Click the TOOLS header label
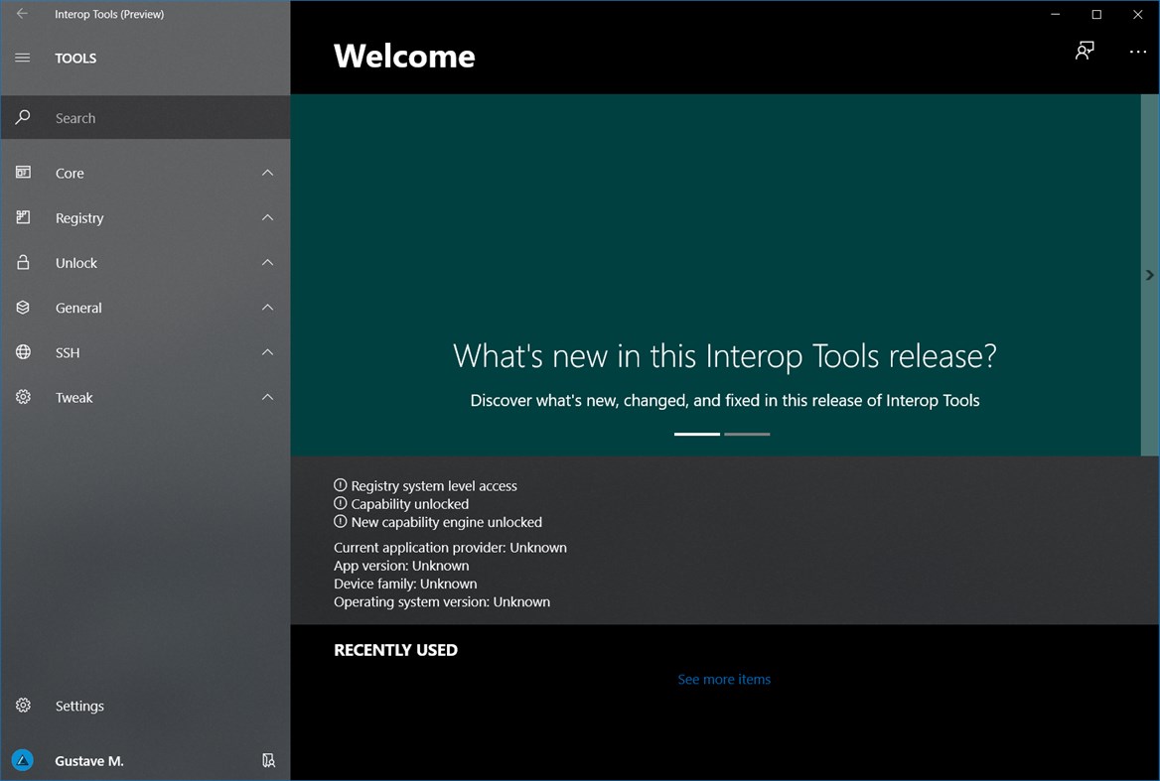1160x781 pixels. click(75, 59)
